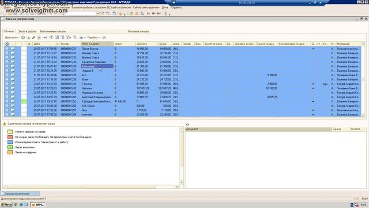Click the flag icon in the Татьяна row
The height and width of the screenshot is (208, 369).
pos(13,84)
